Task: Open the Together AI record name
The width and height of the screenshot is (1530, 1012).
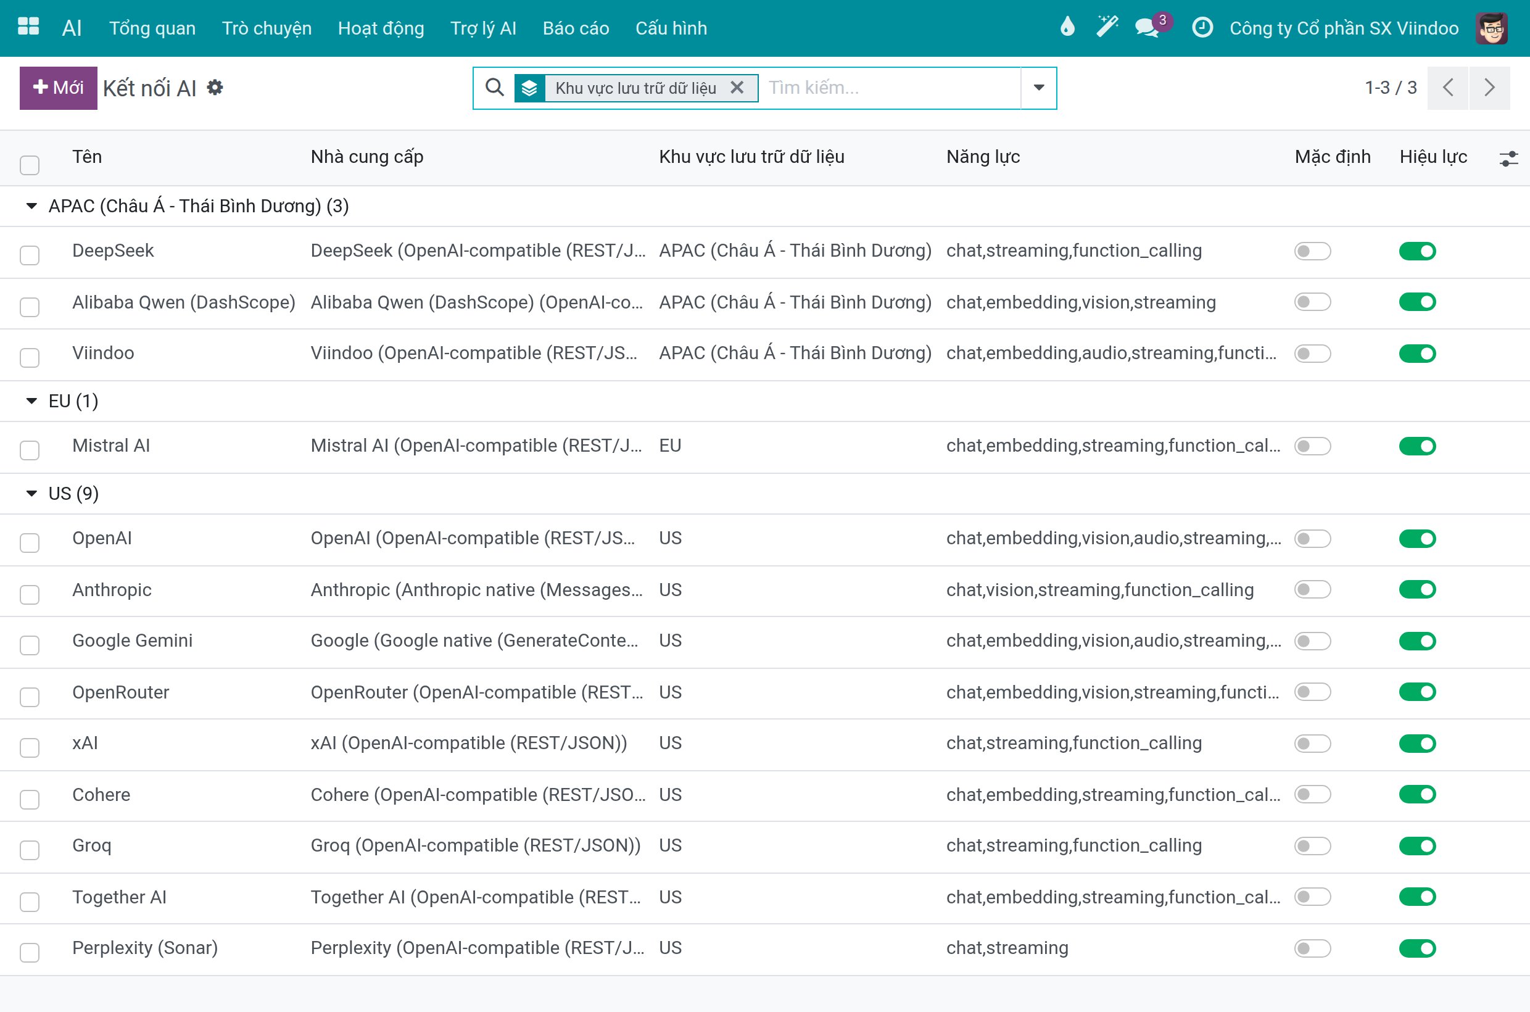Action: click(x=120, y=897)
